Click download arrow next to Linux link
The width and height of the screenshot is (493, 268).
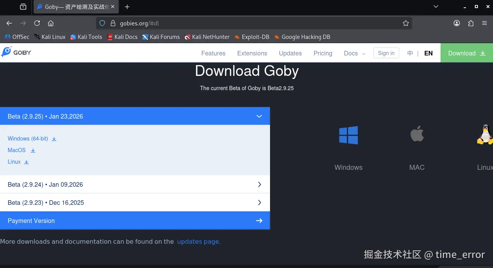[26, 162]
